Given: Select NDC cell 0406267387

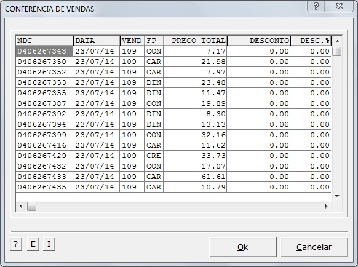Looking at the screenshot, I should (44, 103).
